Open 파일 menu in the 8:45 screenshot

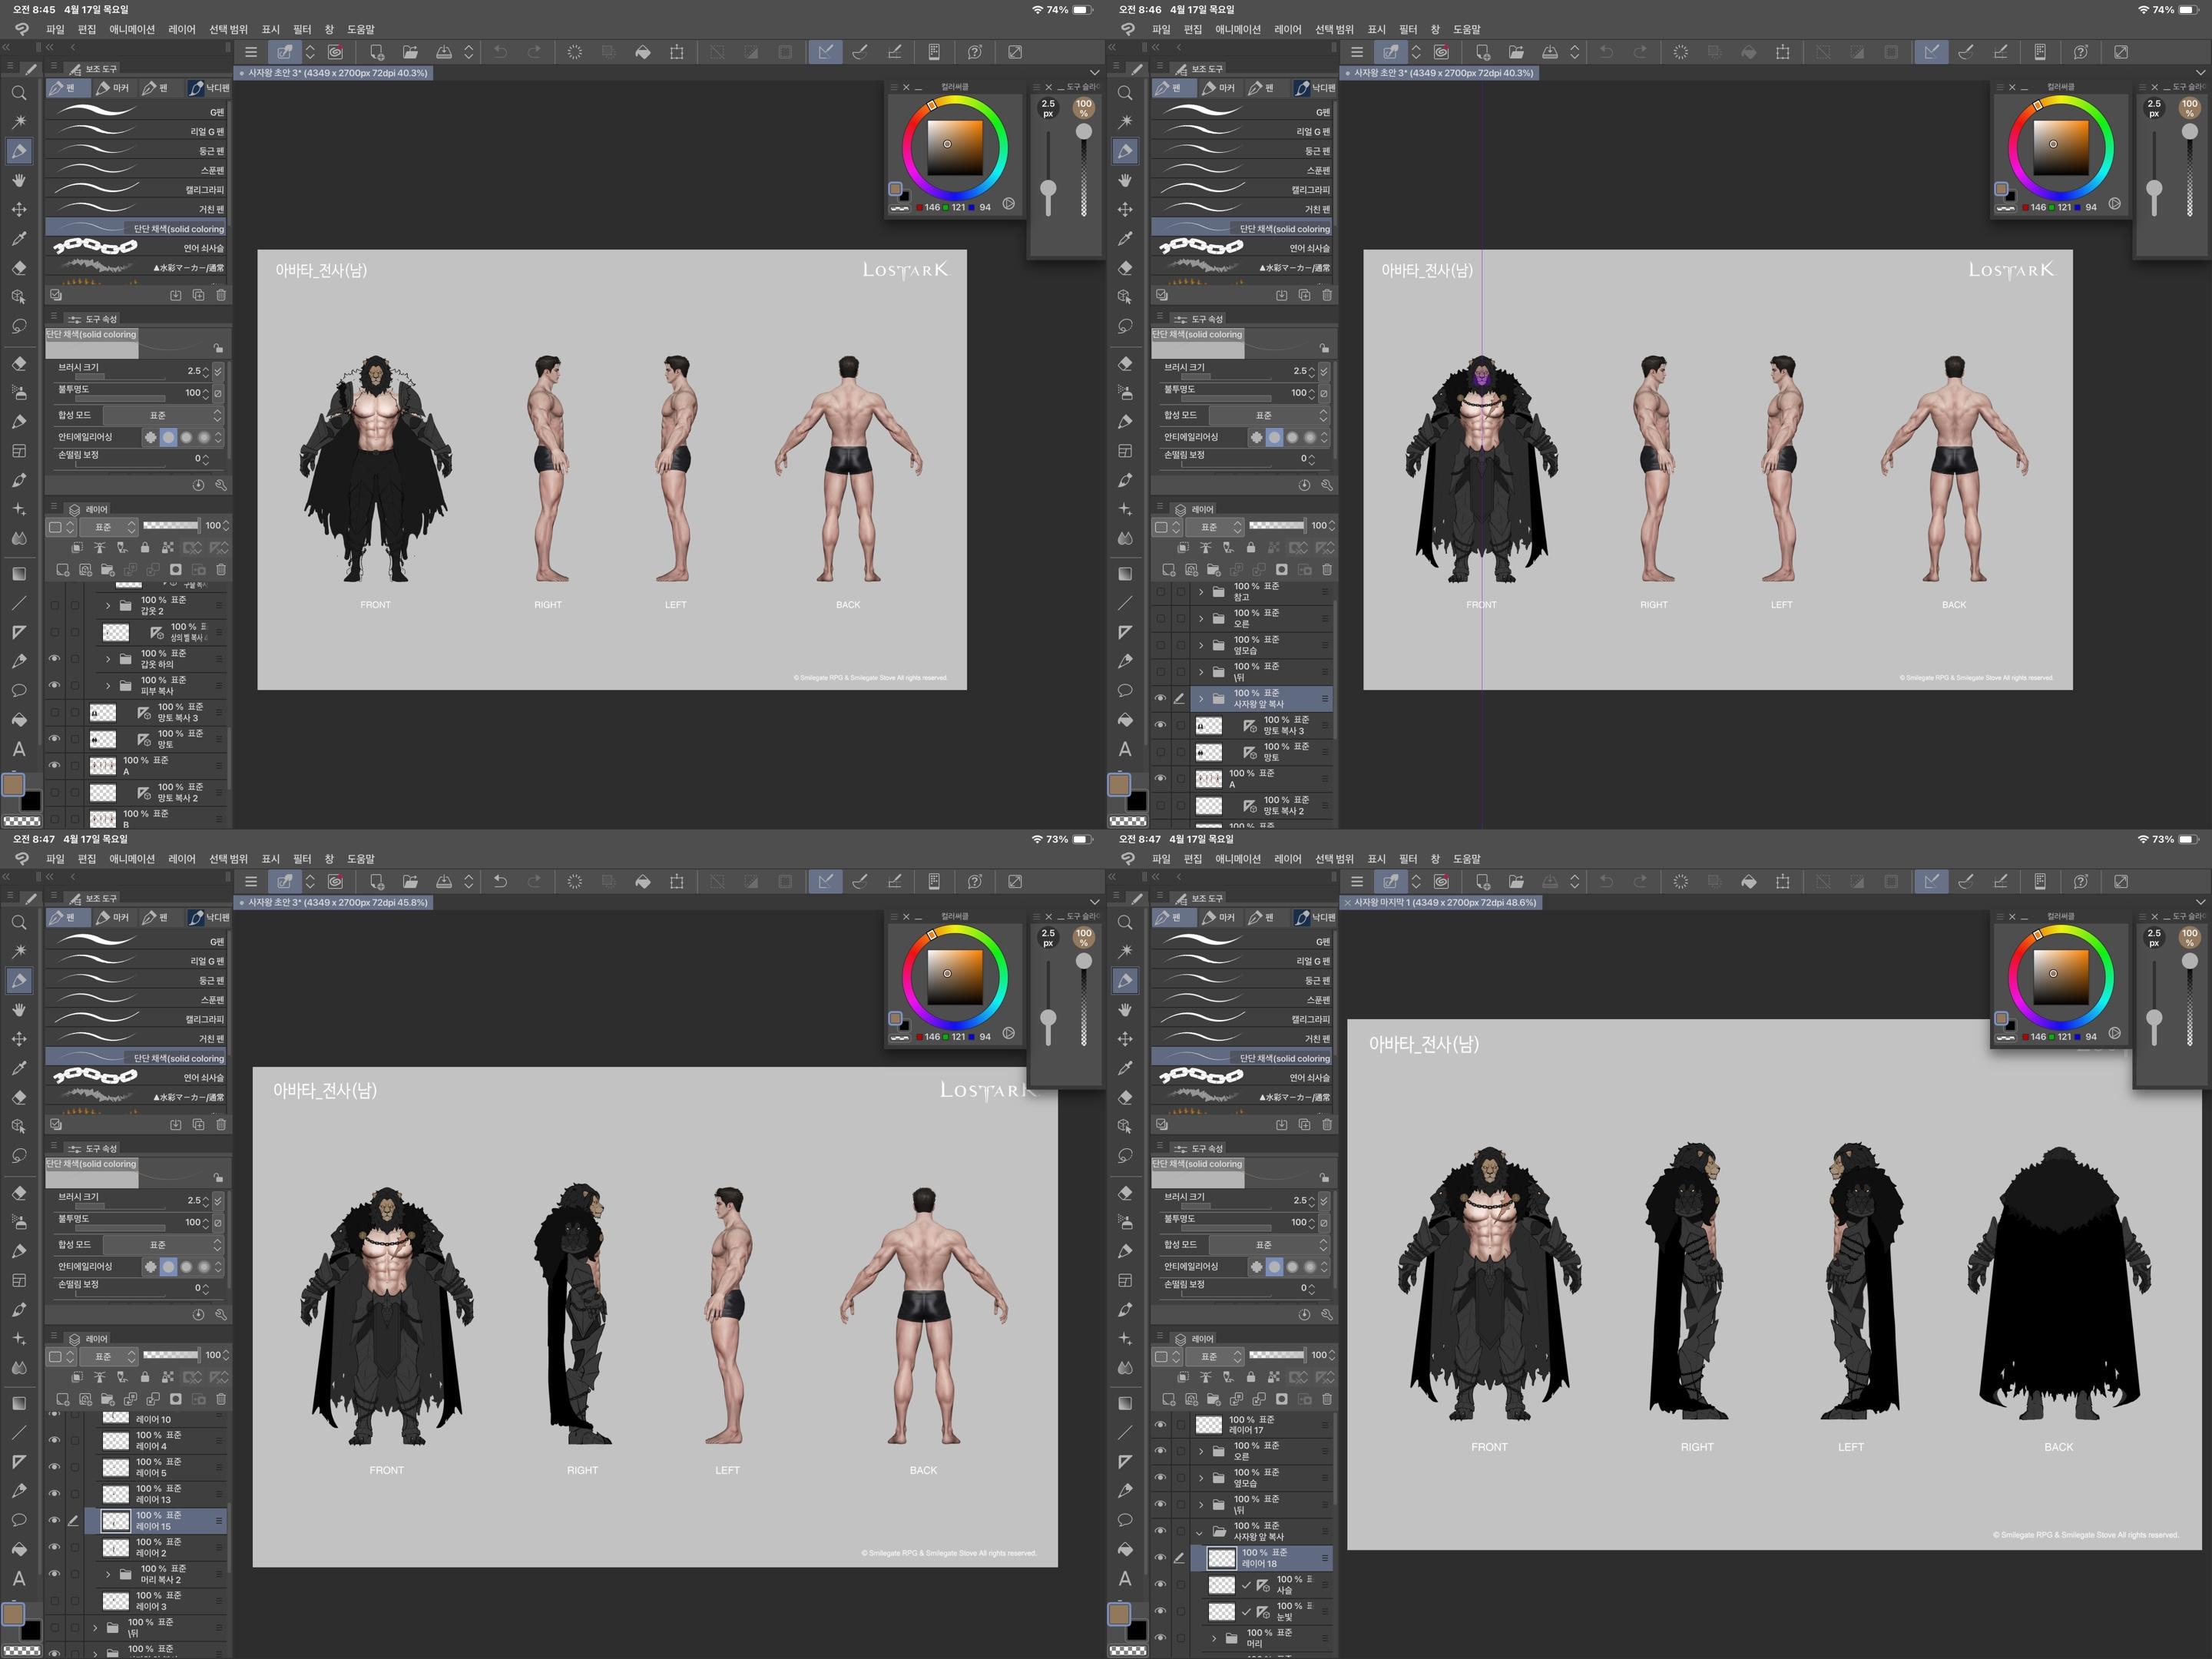pos(55,29)
